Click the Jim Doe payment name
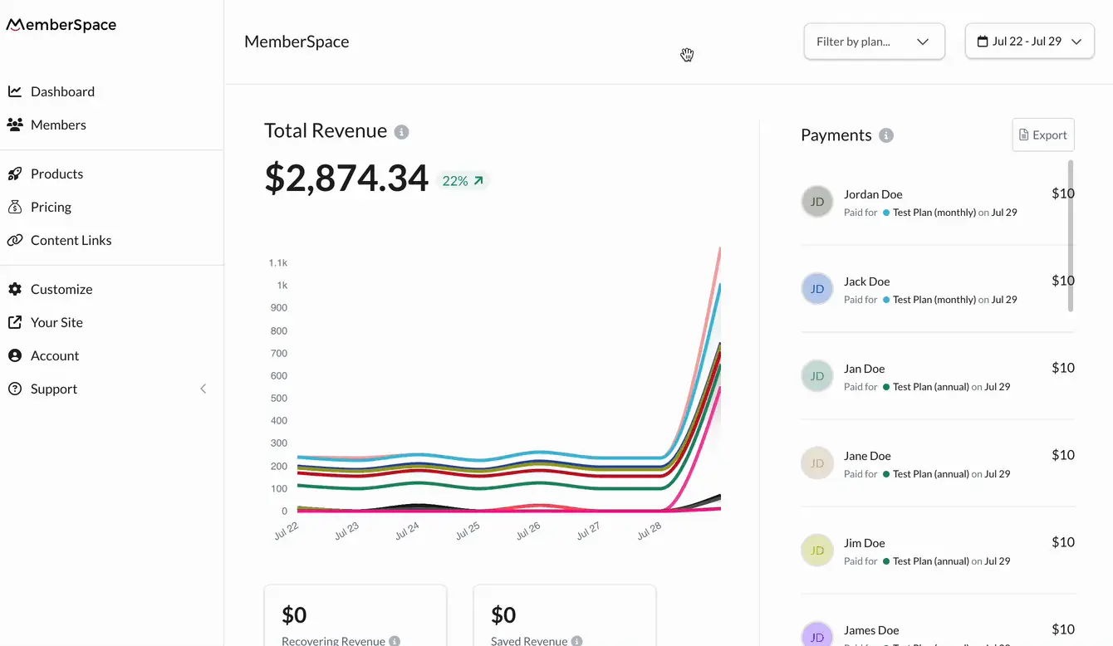The image size is (1113, 646). (864, 543)
